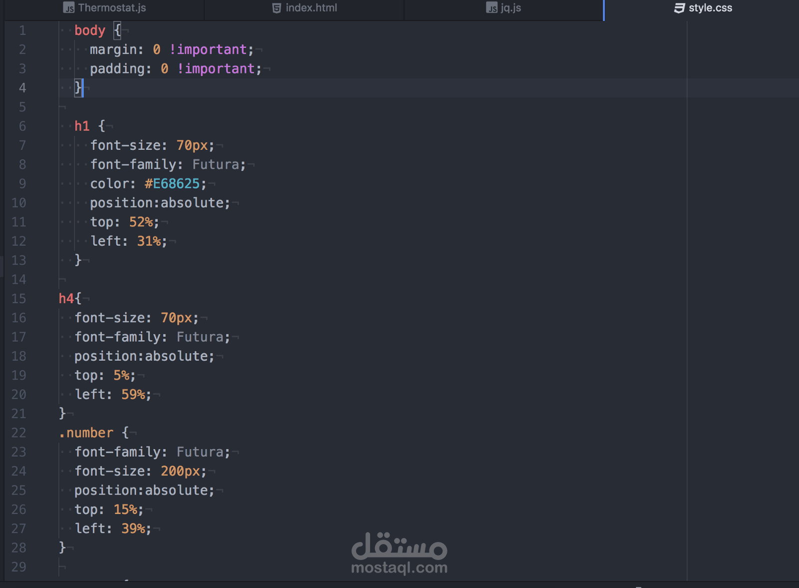Place cursor on the body selector

tap(90, 30)
